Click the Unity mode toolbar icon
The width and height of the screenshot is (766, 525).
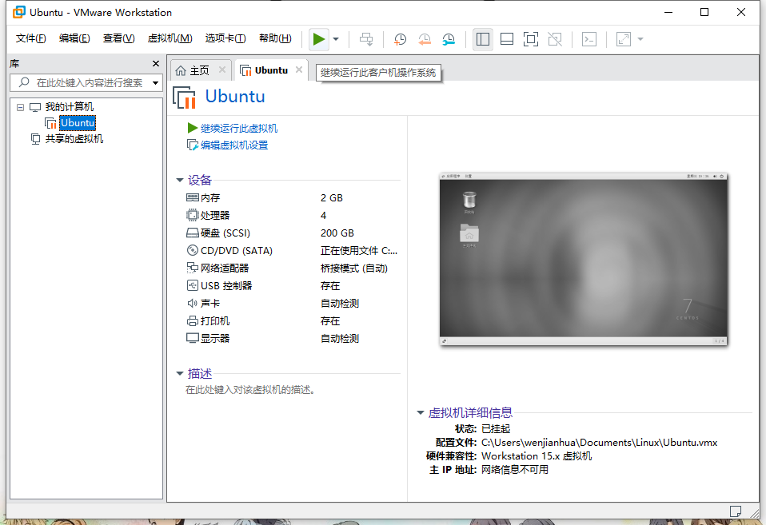click(x=555, y=39)
